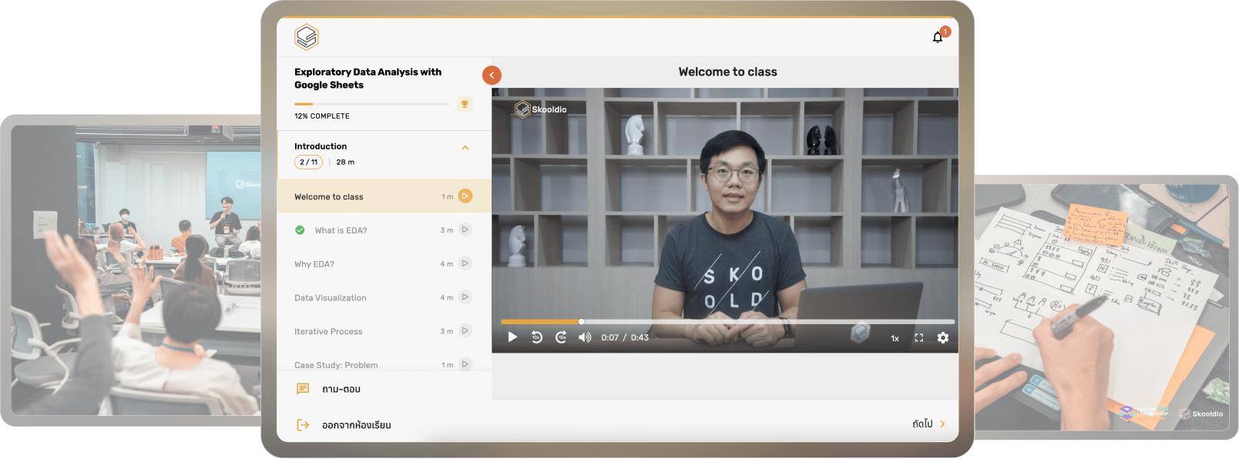Enter fullscreen video mode
This screenshot has height=459, width=1239.
(918, 337)
